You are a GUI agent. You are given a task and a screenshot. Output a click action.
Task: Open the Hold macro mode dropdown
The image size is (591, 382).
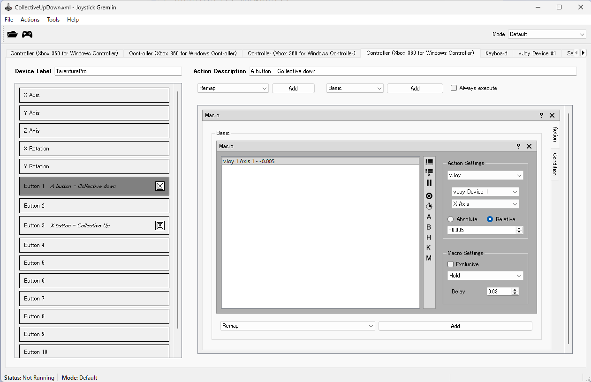click(x=485, y=276)
